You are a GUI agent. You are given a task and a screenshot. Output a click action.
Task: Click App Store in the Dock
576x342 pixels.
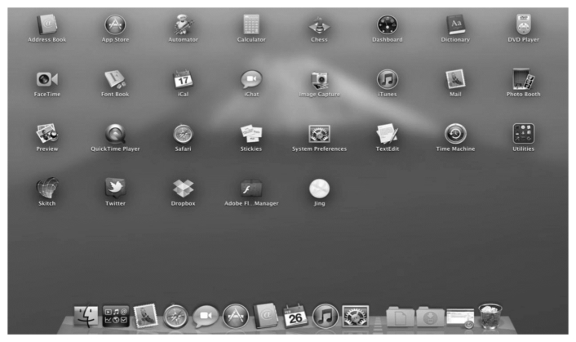(236, 316)
